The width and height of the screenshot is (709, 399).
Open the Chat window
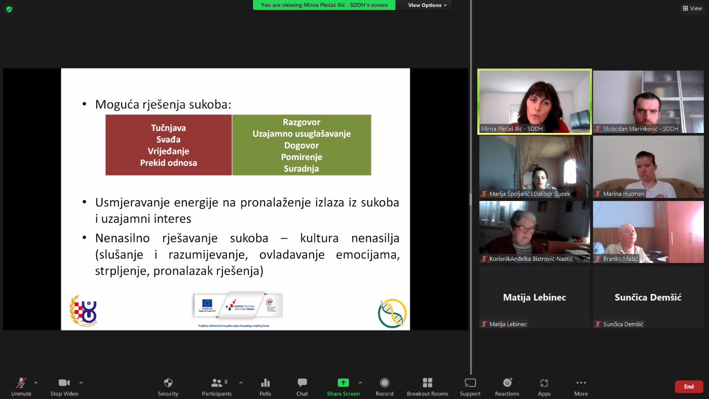[302, 387]
